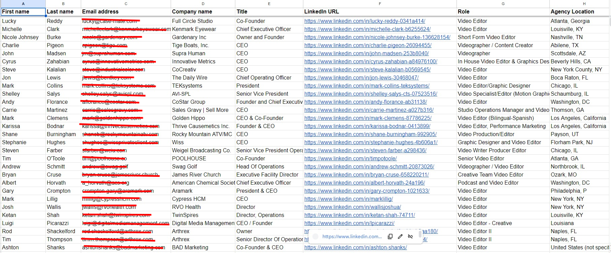The height and width of the screenshot is (253, 611).
Task: Click the "Beverly Hills, CA" cell
Action: [579, 61]
